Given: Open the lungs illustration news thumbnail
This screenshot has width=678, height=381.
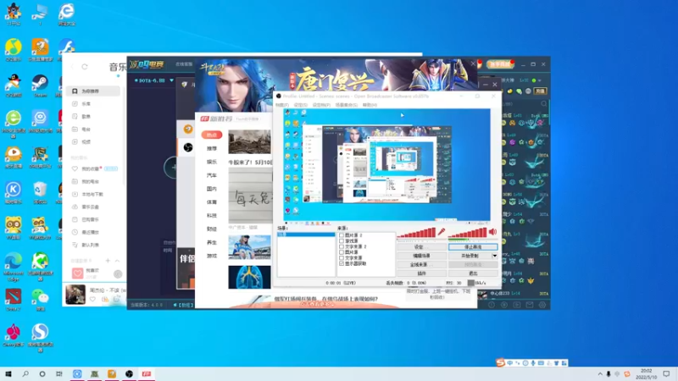Looking at the screenshot, I should (249, 277).
